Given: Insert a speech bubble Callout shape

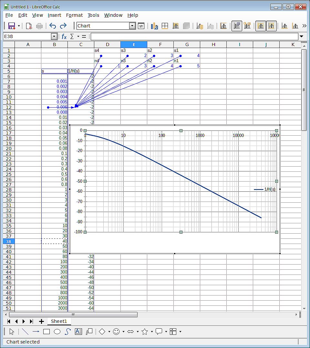Looking at the screenshot, I should click(159, 332).
